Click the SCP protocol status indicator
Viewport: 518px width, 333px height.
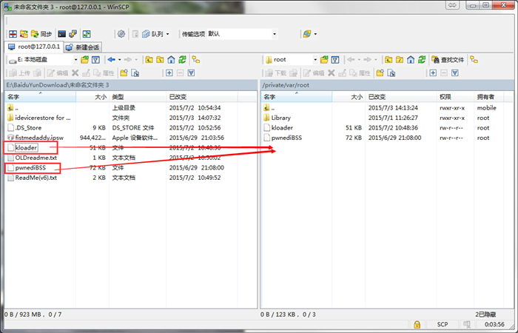click(x=443, y=324)
